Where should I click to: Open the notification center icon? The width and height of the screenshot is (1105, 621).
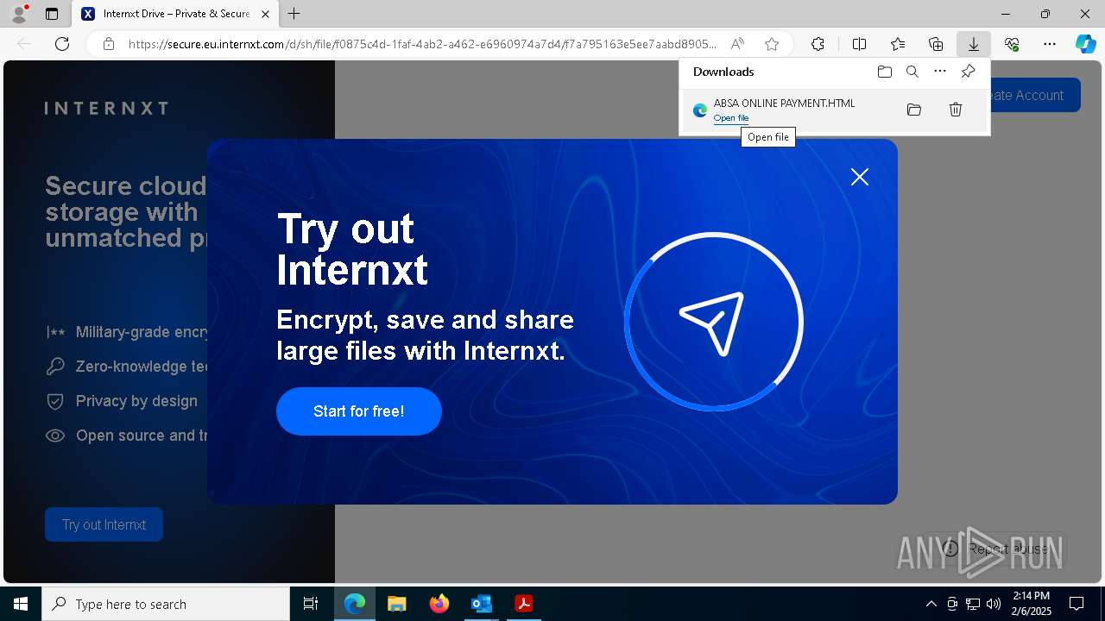coord(1077,604)
